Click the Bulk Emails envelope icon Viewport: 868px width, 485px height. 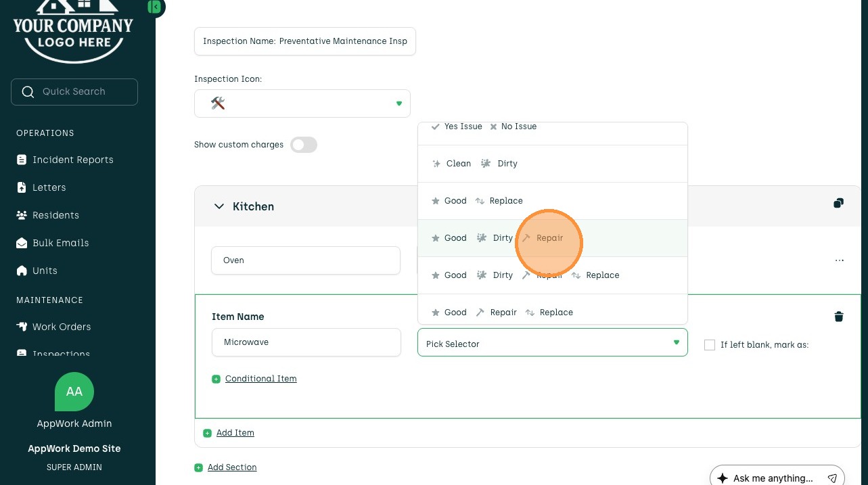[x=22, y=243]
